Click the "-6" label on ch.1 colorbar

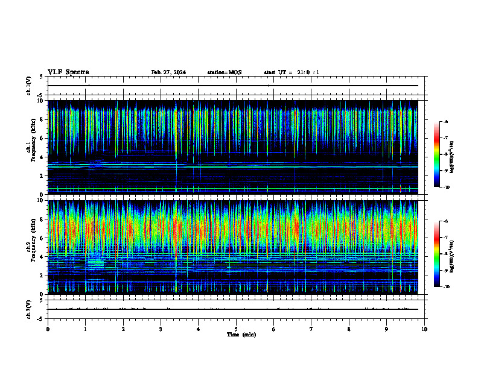click(445, 121)
